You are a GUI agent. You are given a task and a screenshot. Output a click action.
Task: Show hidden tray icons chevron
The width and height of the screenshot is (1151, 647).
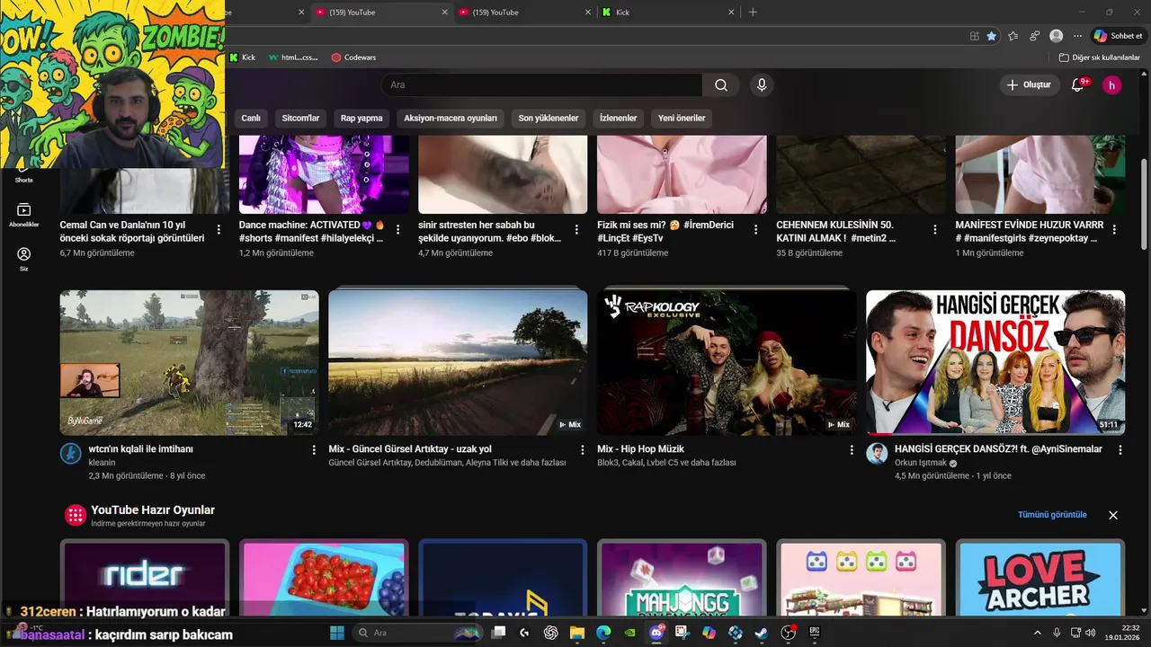[1037, 633]
